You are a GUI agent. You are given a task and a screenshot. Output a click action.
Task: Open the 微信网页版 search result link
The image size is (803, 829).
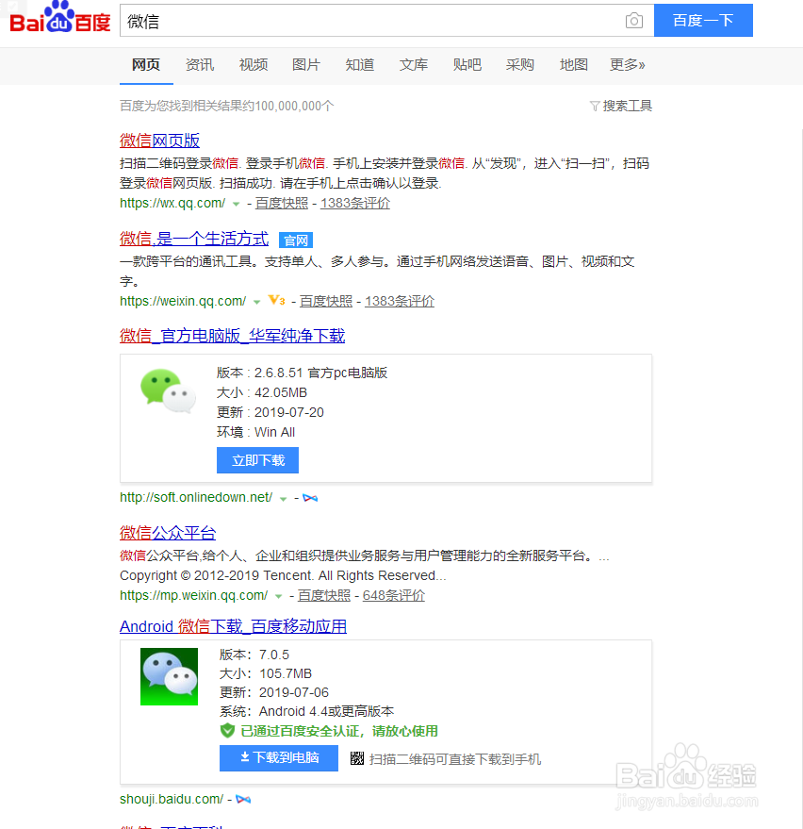click(159, 140)
